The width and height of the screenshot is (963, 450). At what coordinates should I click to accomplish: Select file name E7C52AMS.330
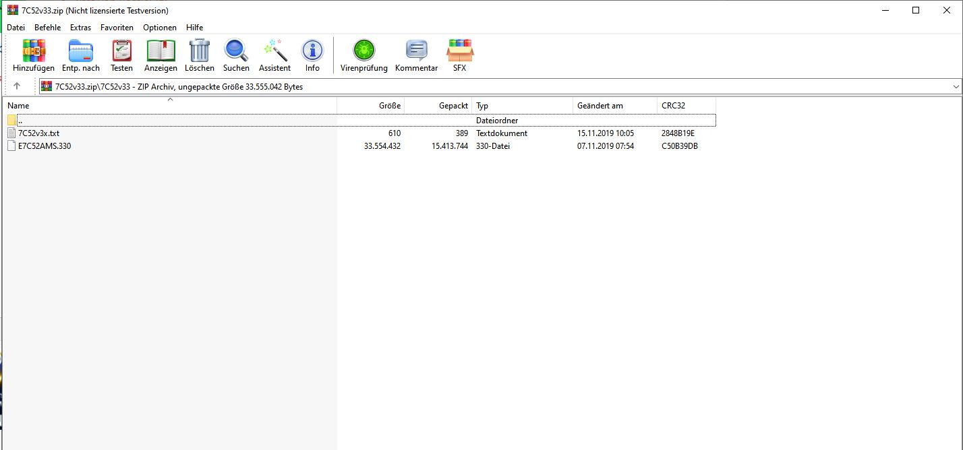click(45, 146)
